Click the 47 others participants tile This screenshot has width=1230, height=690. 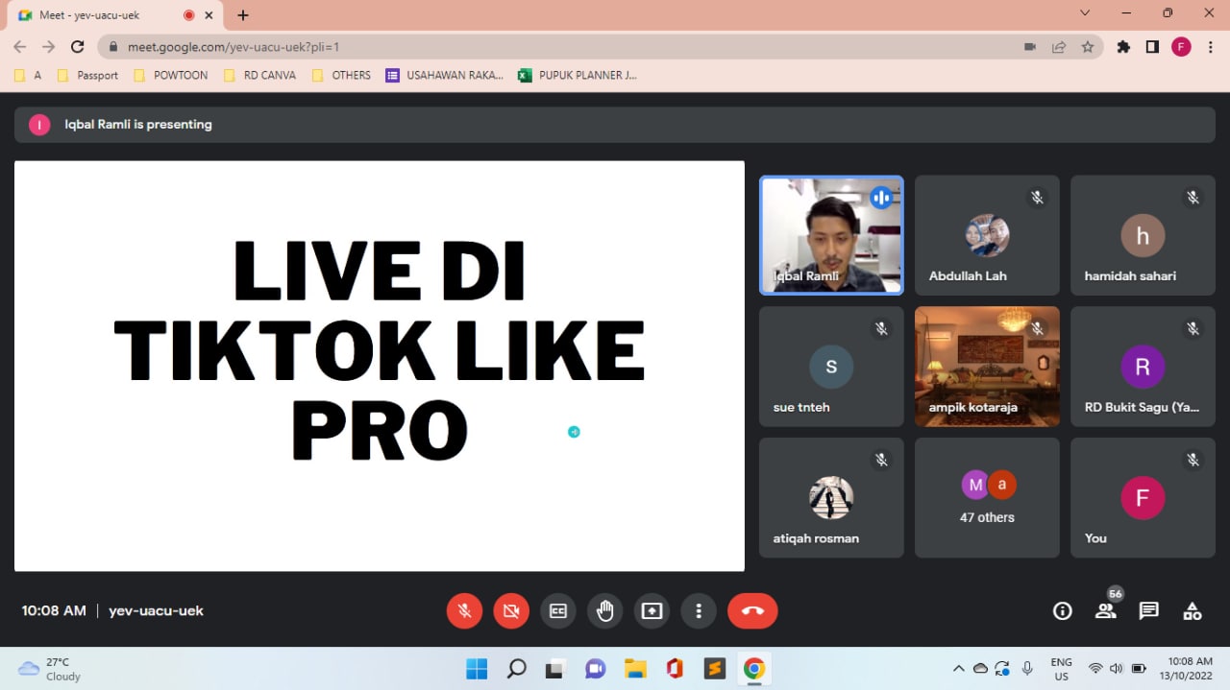click(987, 498)
